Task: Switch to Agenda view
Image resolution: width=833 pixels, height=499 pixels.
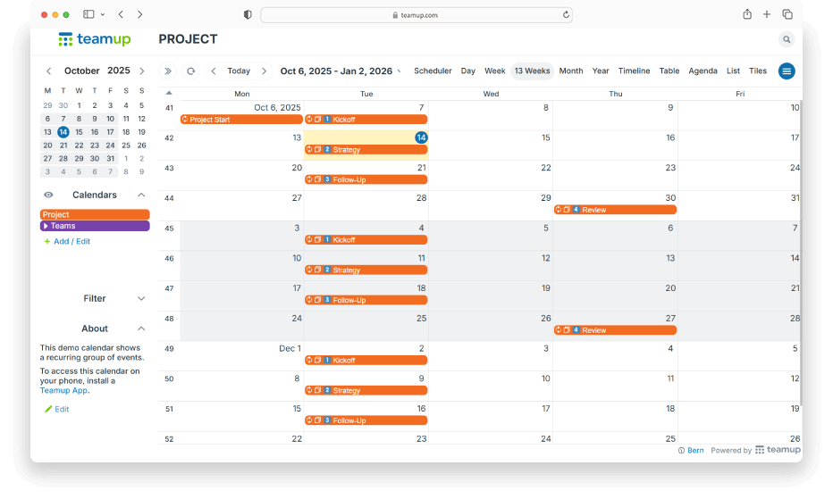Action: point(703,71)
